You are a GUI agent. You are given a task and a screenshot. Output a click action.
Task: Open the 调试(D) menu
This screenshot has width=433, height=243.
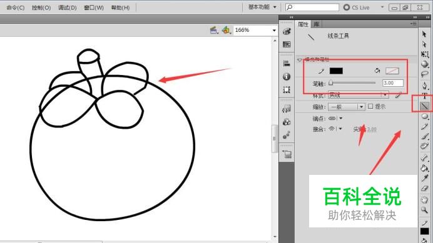[x=68, y=7]
